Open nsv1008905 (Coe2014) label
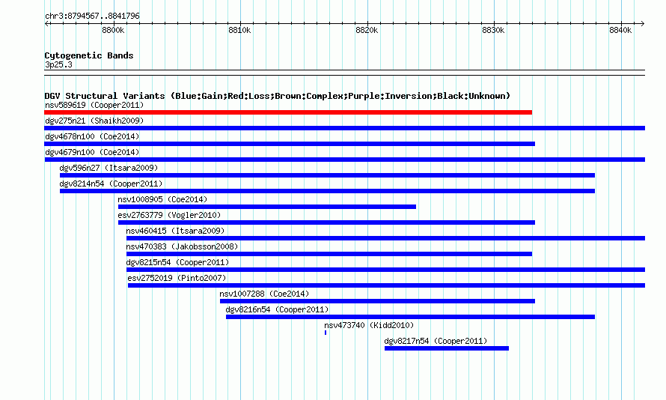Viewport: 666px width, 400px height. pyautogui.click(x=162, y=199)
